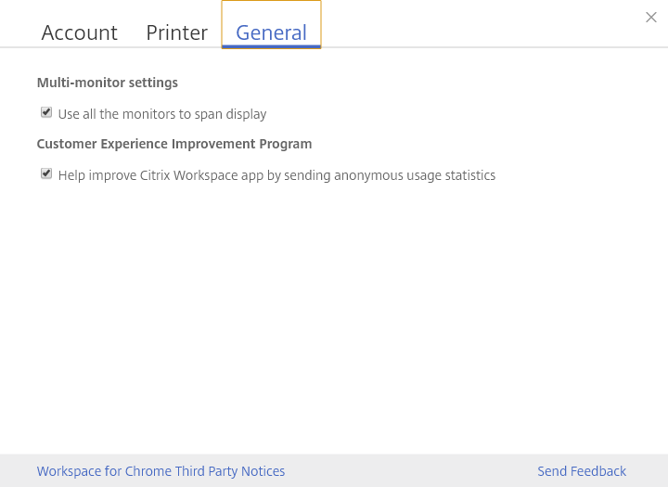Switch to the Account tab
Viewport: 668px width, 487px height.
tap(80, 32)
